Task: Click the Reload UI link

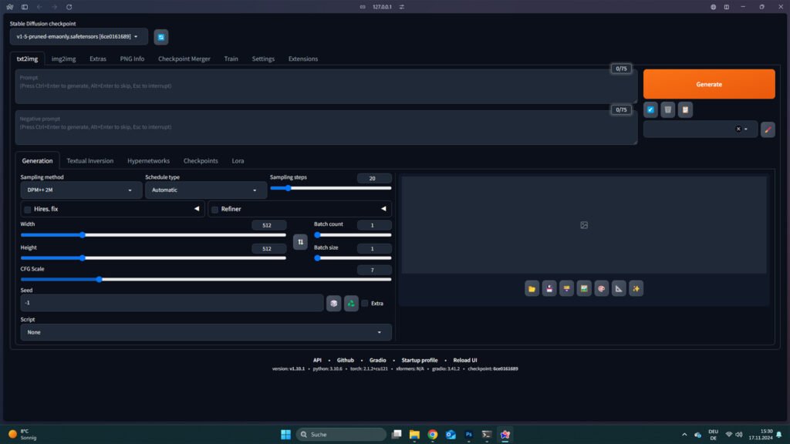Action: pos(464,360)
